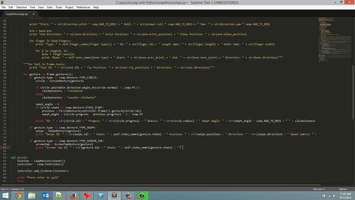Screen dimensions: 355x200
Task: Click the 'controller.add_listener(listener)' line
Action: coord(43,171)
